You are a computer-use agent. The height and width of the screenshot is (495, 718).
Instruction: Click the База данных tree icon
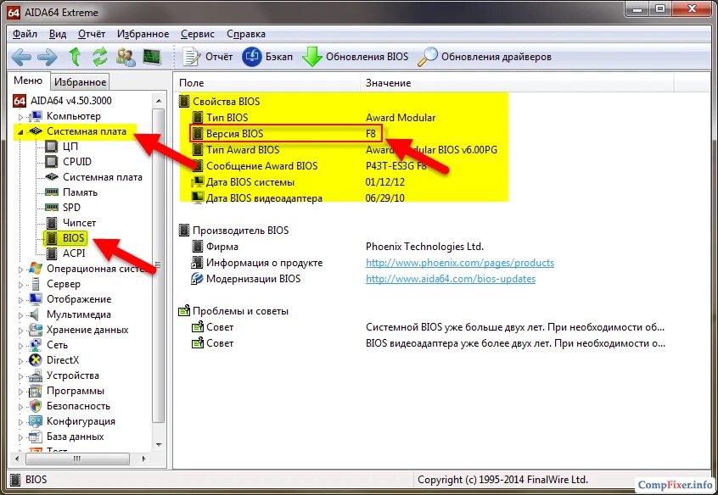tap(36, 437)
